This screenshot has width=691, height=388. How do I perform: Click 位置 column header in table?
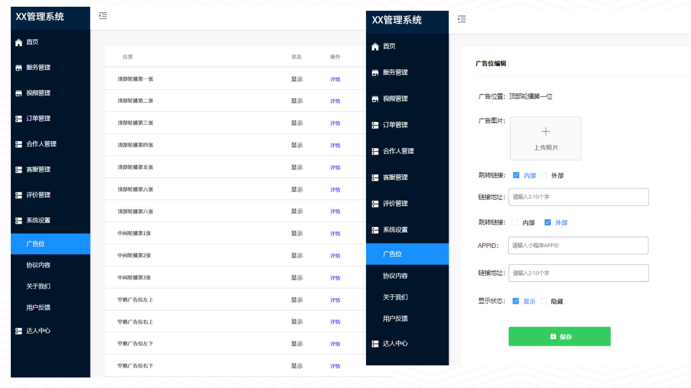128,57
